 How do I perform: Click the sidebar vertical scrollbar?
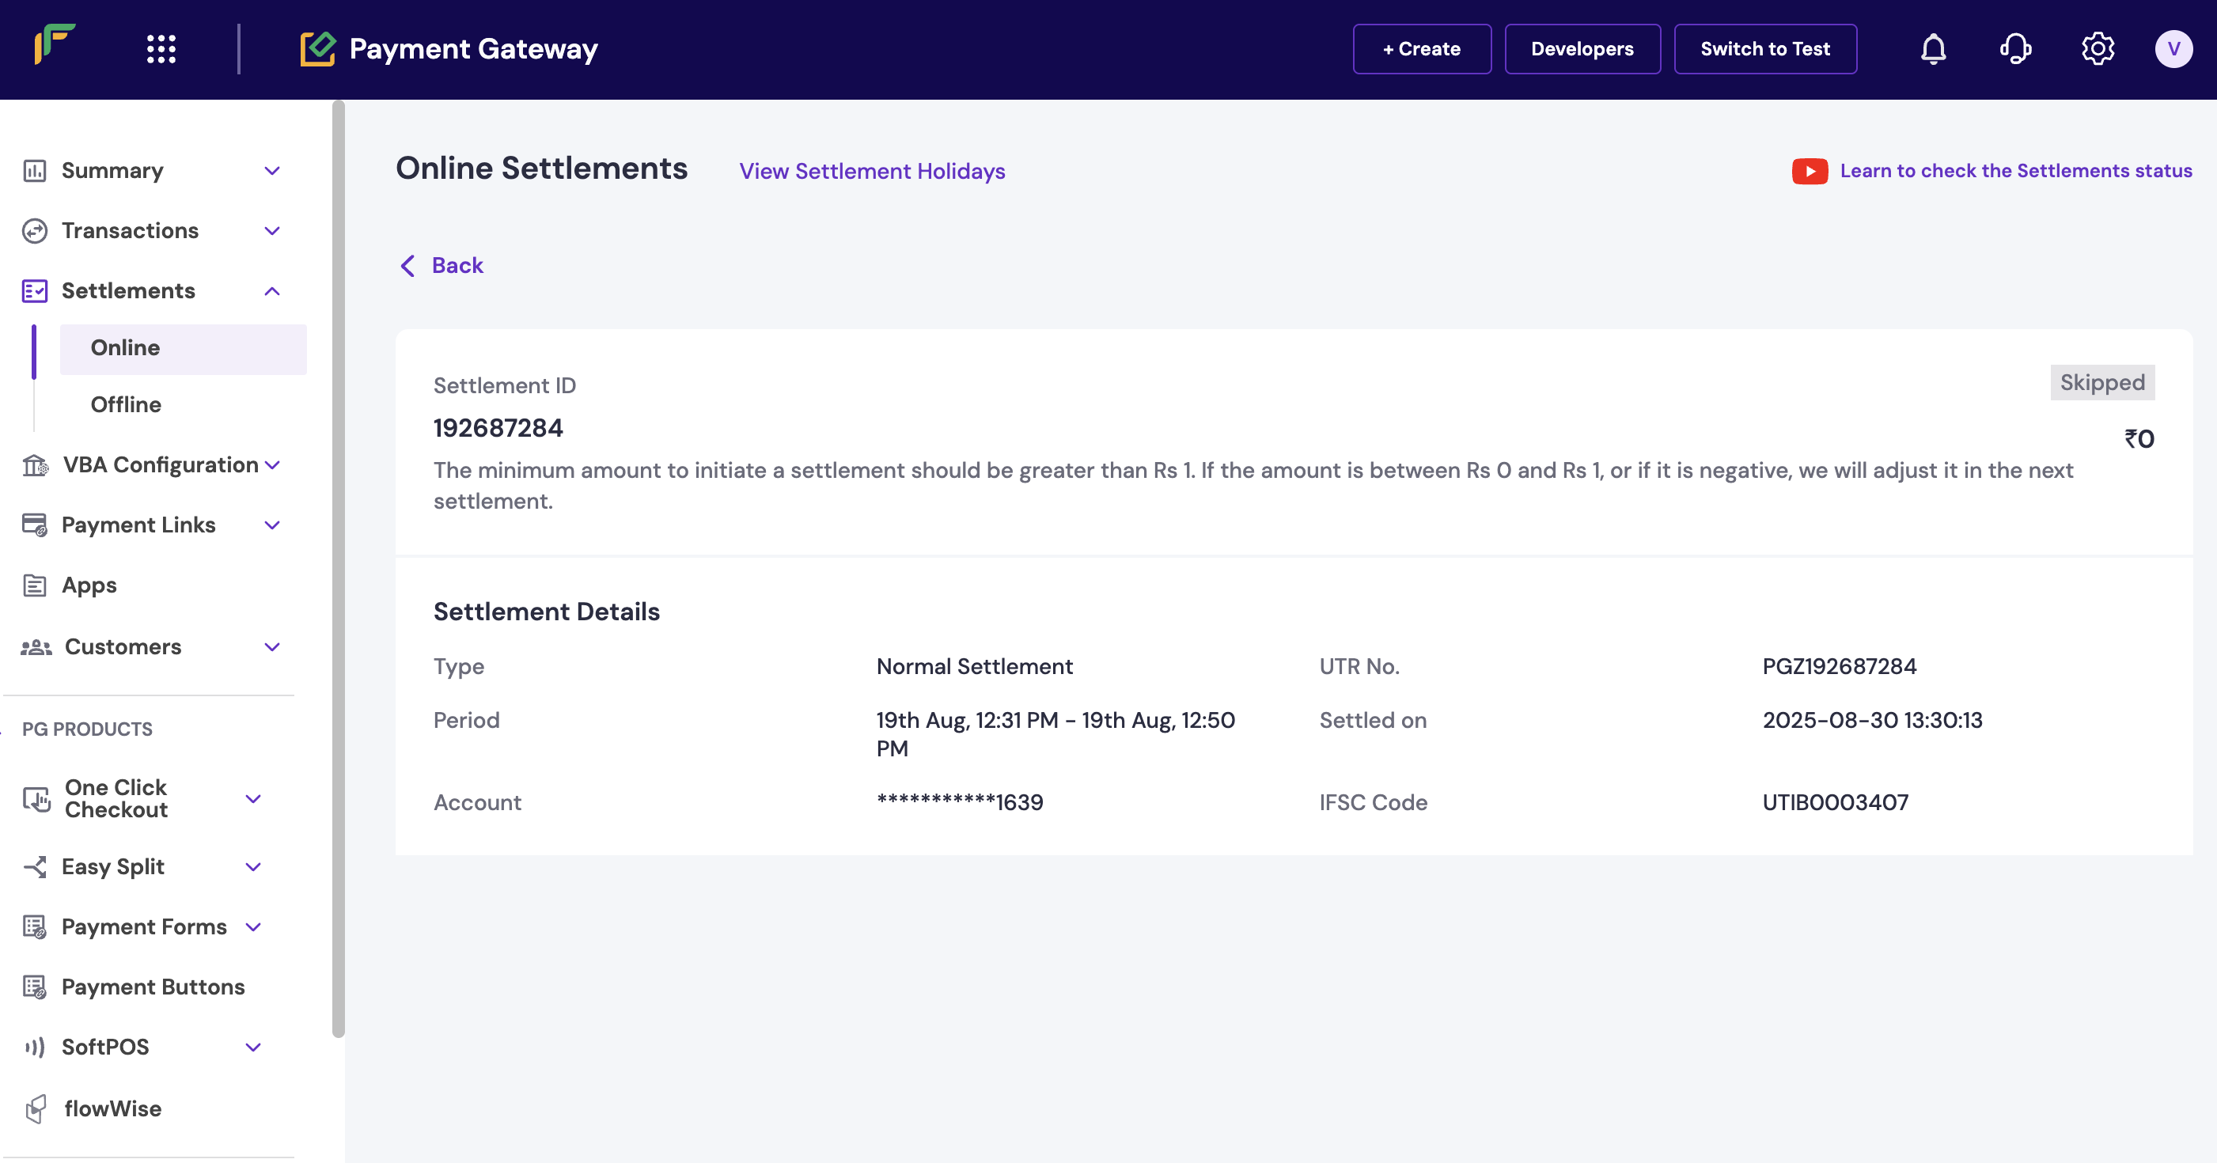click(338, 568)
